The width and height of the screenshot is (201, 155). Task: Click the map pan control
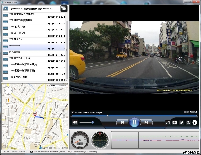click(8, 90)
